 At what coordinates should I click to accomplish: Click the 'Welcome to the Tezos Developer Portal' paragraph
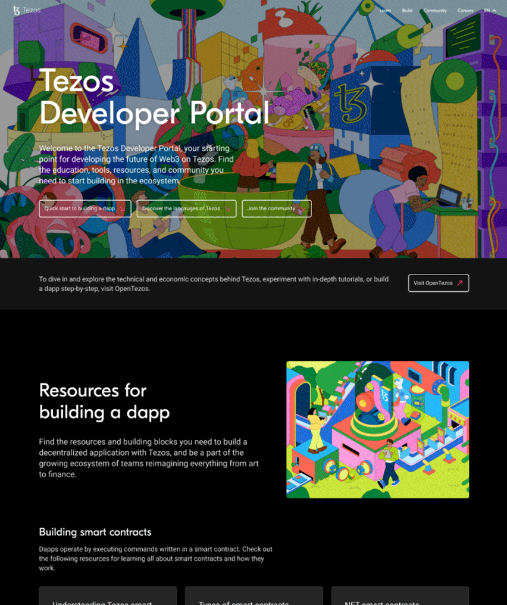[x=136, y=164]
